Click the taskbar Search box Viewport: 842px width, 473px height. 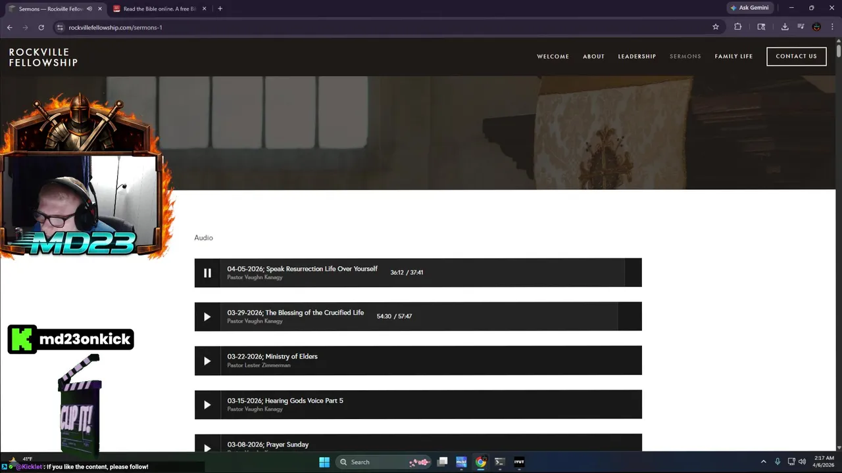tap(384, 462)
